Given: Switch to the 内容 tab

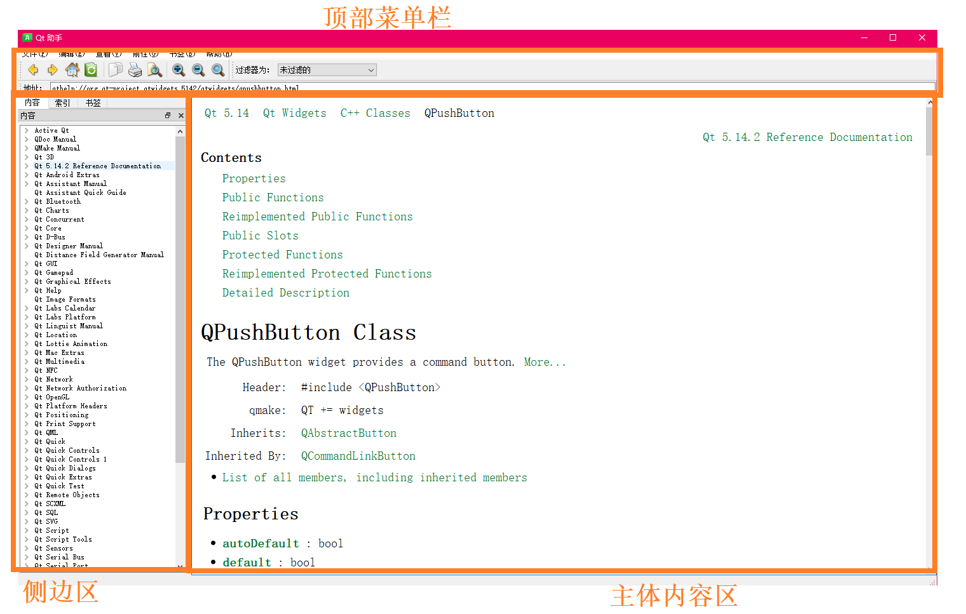Looking at the screenshot, I should tap(32, 103).
